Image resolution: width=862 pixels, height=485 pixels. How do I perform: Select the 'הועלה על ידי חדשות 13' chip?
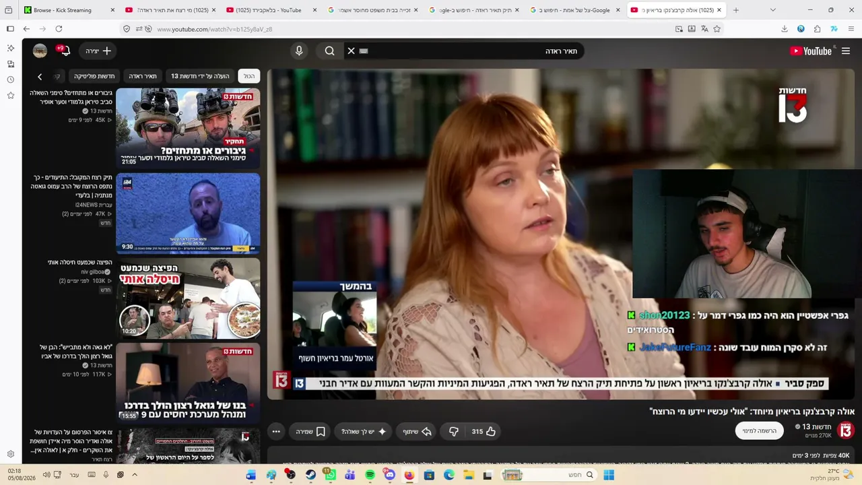pyautogui.click(x=200, y=76)
